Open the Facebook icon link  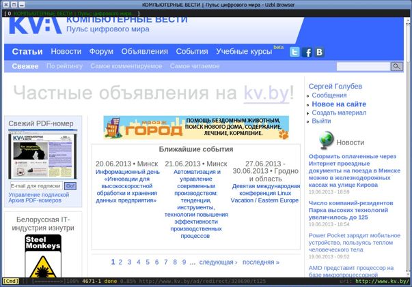click(307, 52)
